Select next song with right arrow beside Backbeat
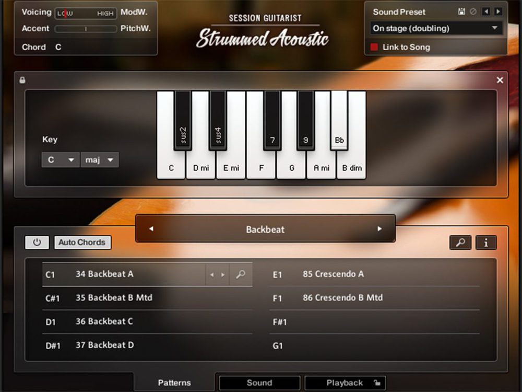The height and width of the screenshot is (392, 522). [x=379, y=229]
